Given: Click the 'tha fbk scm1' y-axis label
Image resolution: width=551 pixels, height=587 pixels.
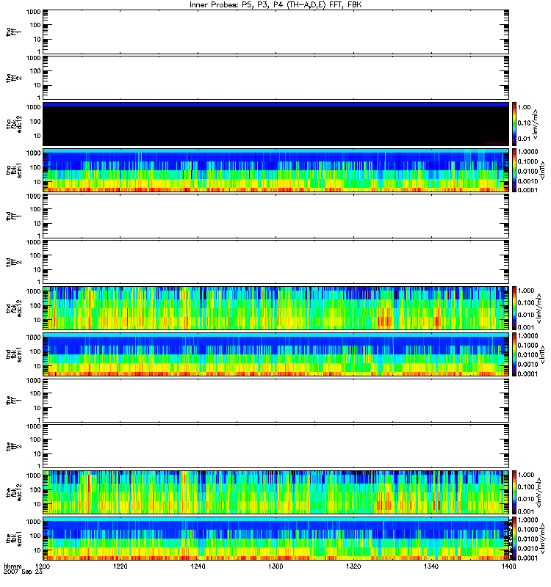Looking at the screenshot, I should tap(14, 170).
